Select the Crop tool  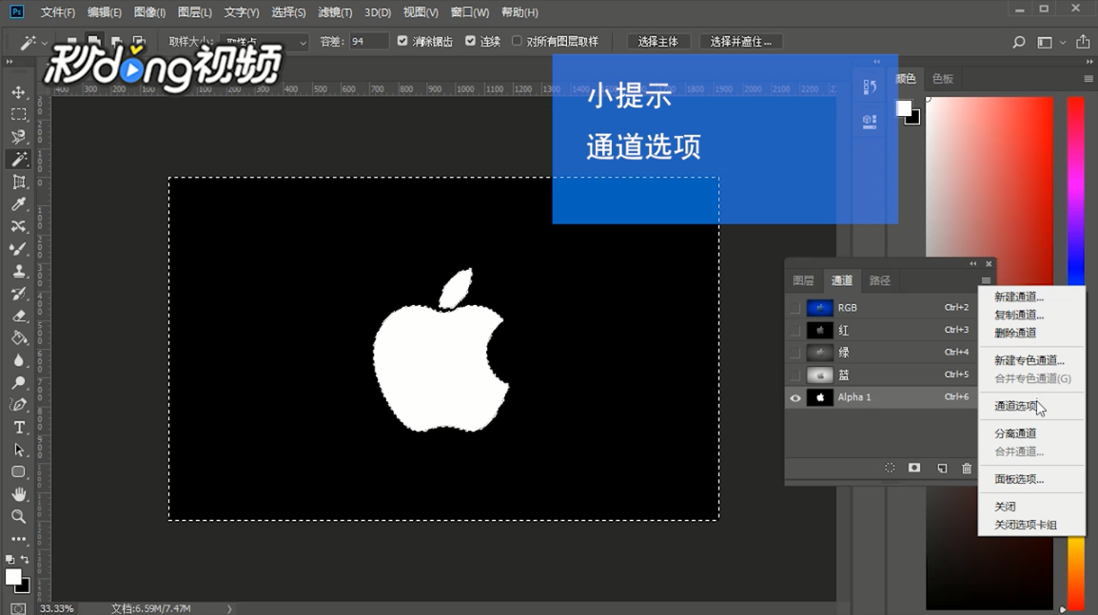point(19,182)
